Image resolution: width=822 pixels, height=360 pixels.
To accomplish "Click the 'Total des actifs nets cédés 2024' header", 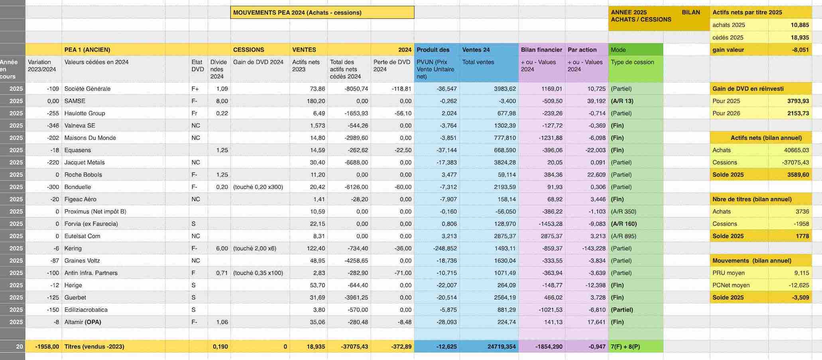I will pos(349,69).
